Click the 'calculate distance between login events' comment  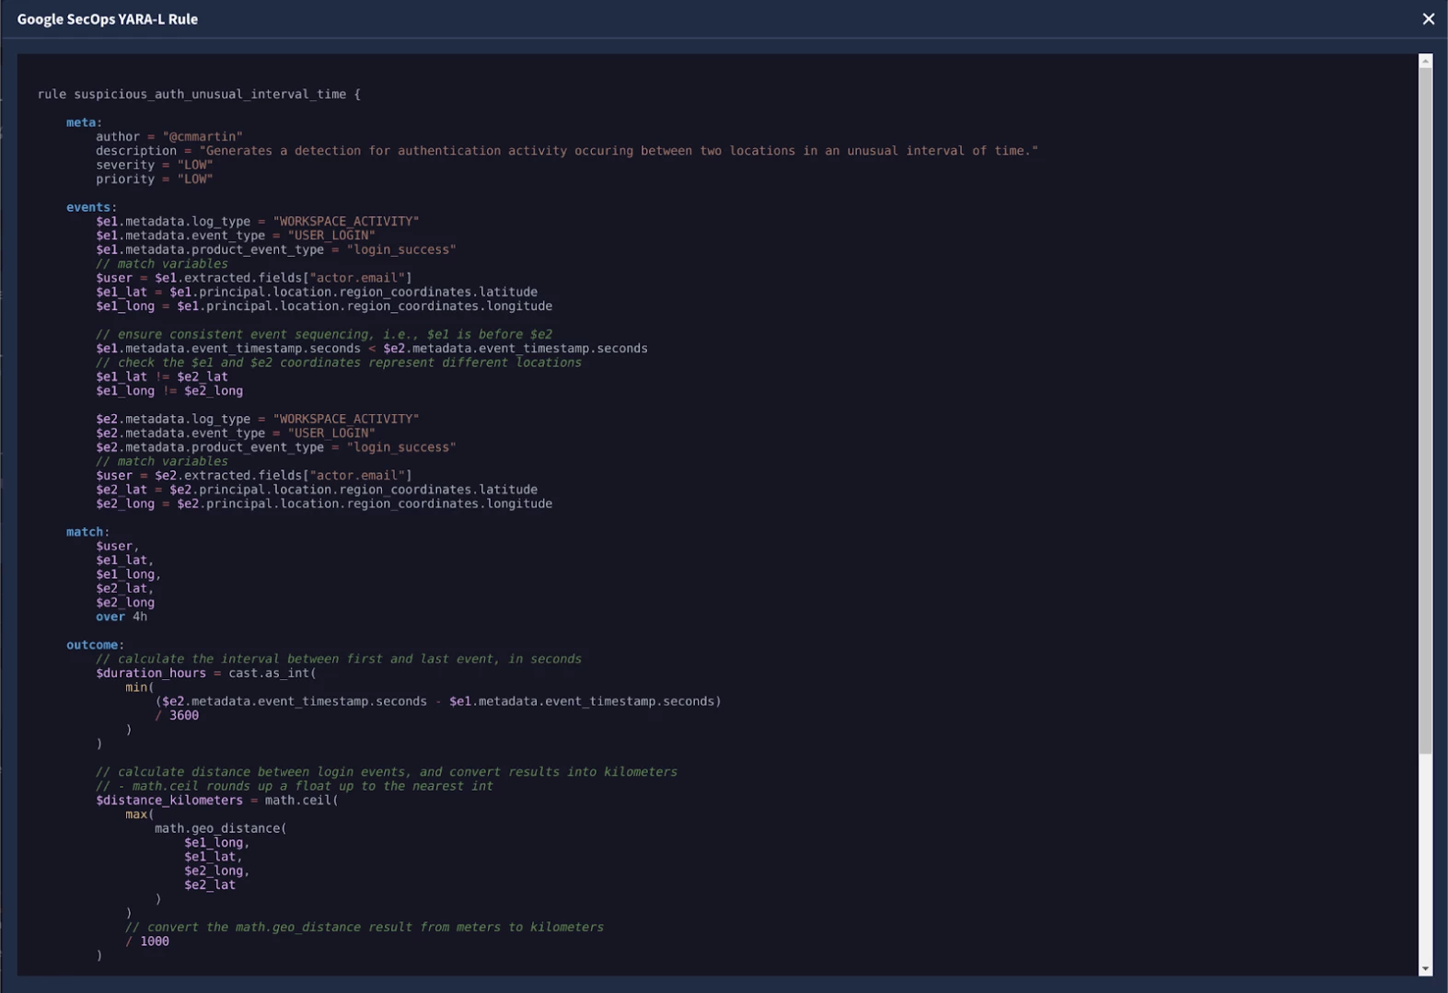(x=387, y=772)
